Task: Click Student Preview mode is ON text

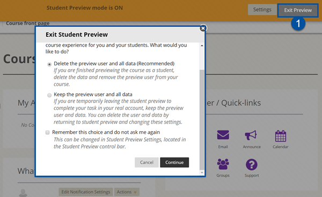Action: [x=85, y=8]
